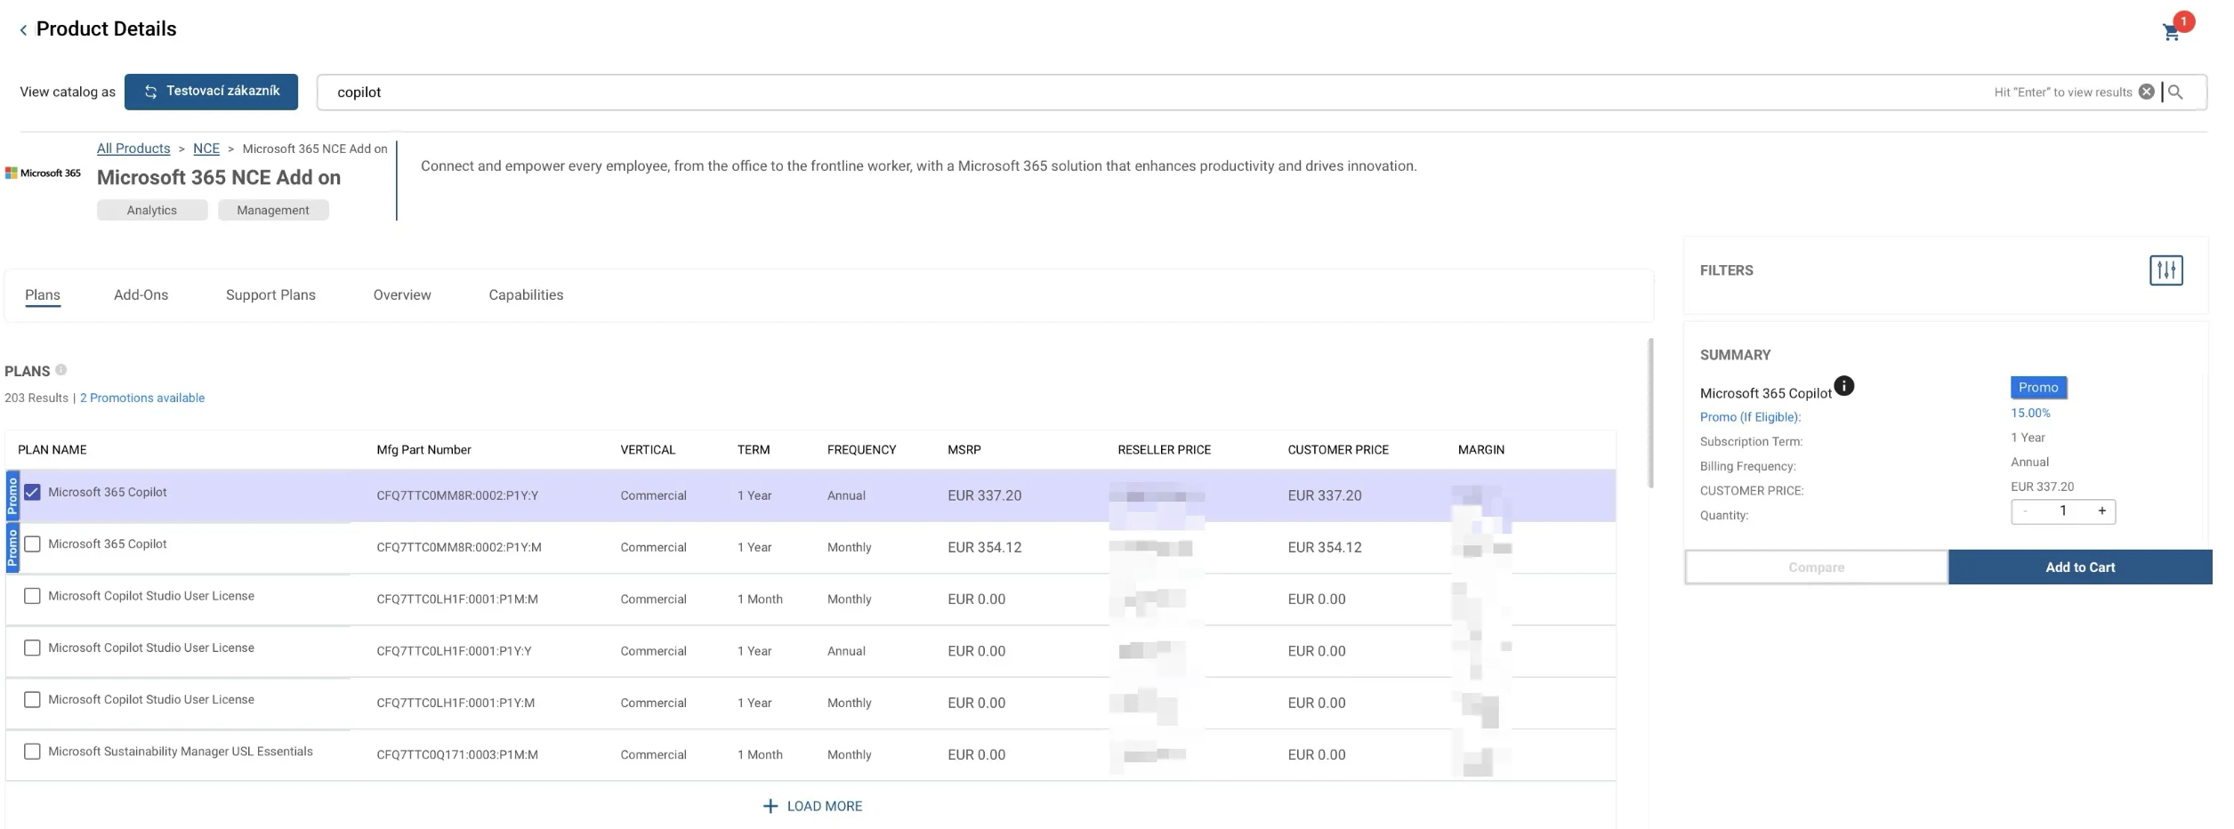Click the Promo badge in the summary
Image resolution: width=2234 pixels, height=829 pixels.
tap(2038, 387)
